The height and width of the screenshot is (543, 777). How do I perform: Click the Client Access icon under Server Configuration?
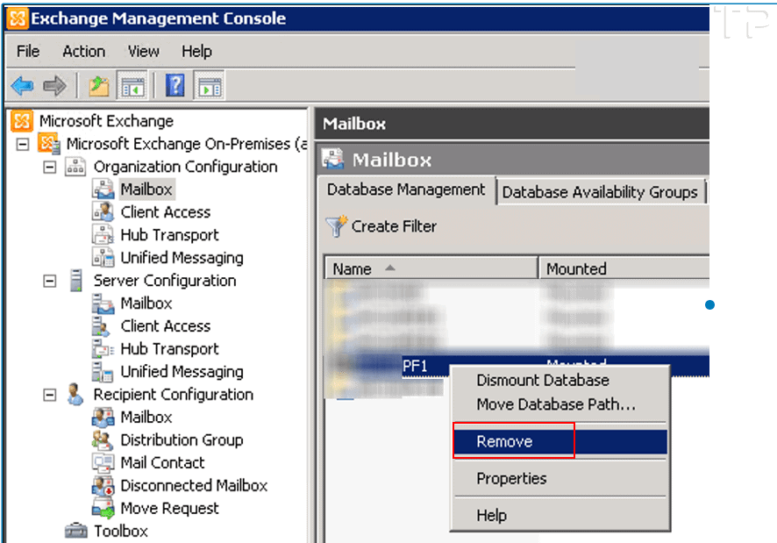[102, 325]
